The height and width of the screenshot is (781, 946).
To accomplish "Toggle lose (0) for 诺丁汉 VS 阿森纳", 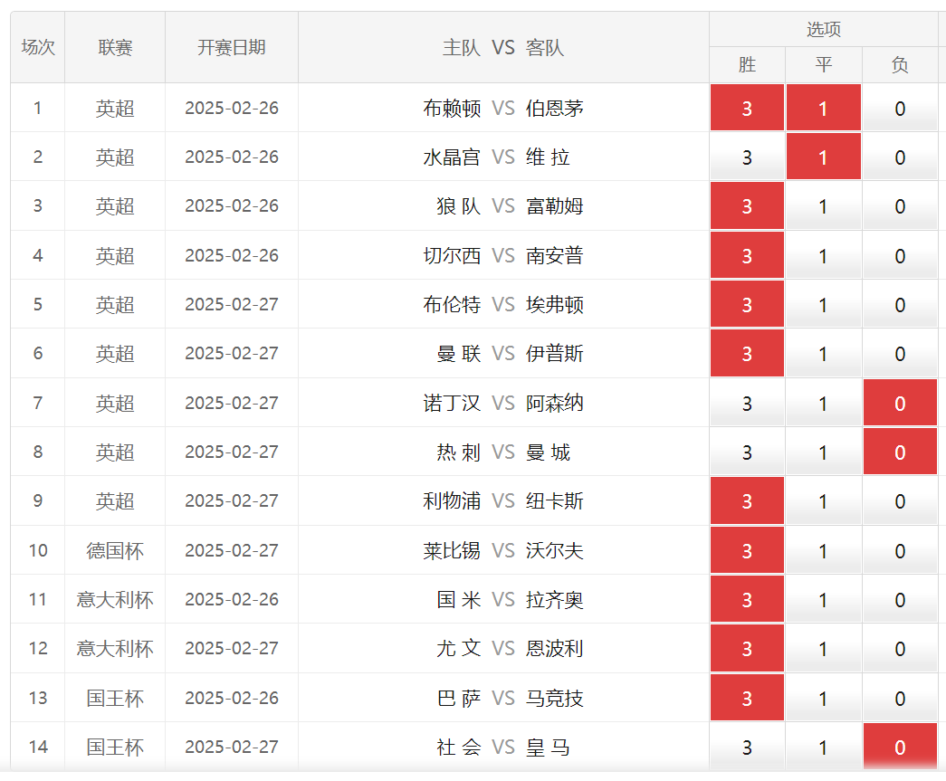I will click(x=900, y=402).
